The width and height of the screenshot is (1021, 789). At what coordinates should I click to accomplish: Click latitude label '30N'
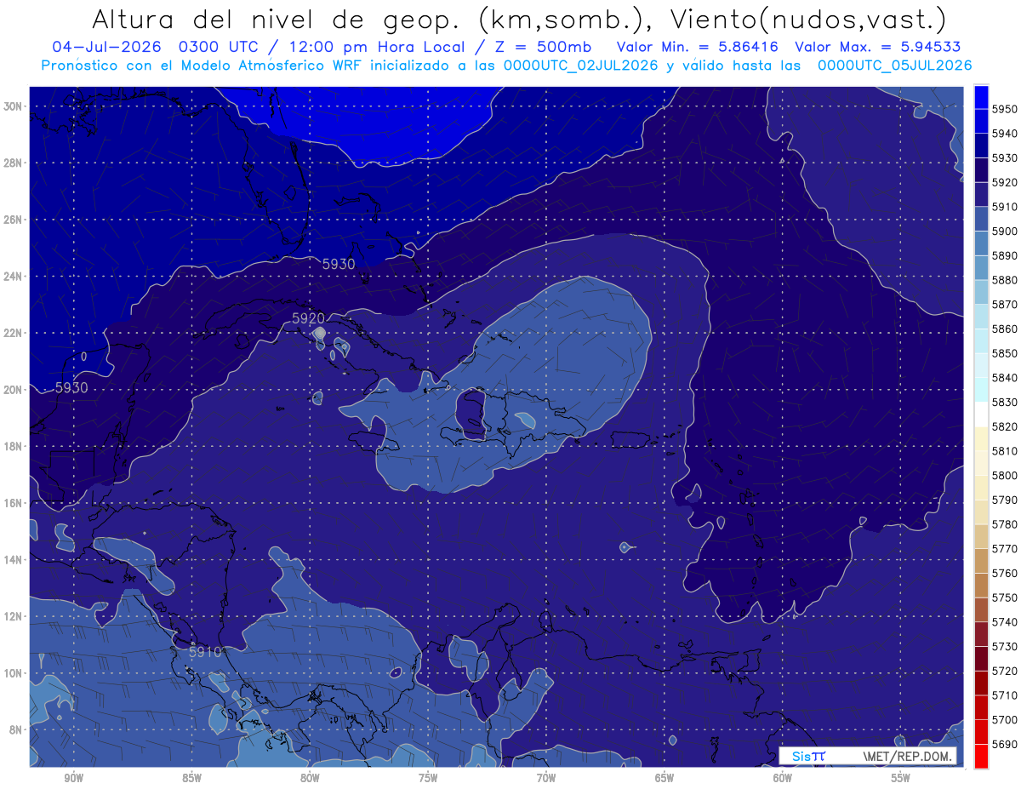13,106
